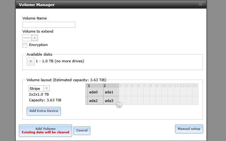Click the greyed column header 10
The image size is (226, 141).
164,86
